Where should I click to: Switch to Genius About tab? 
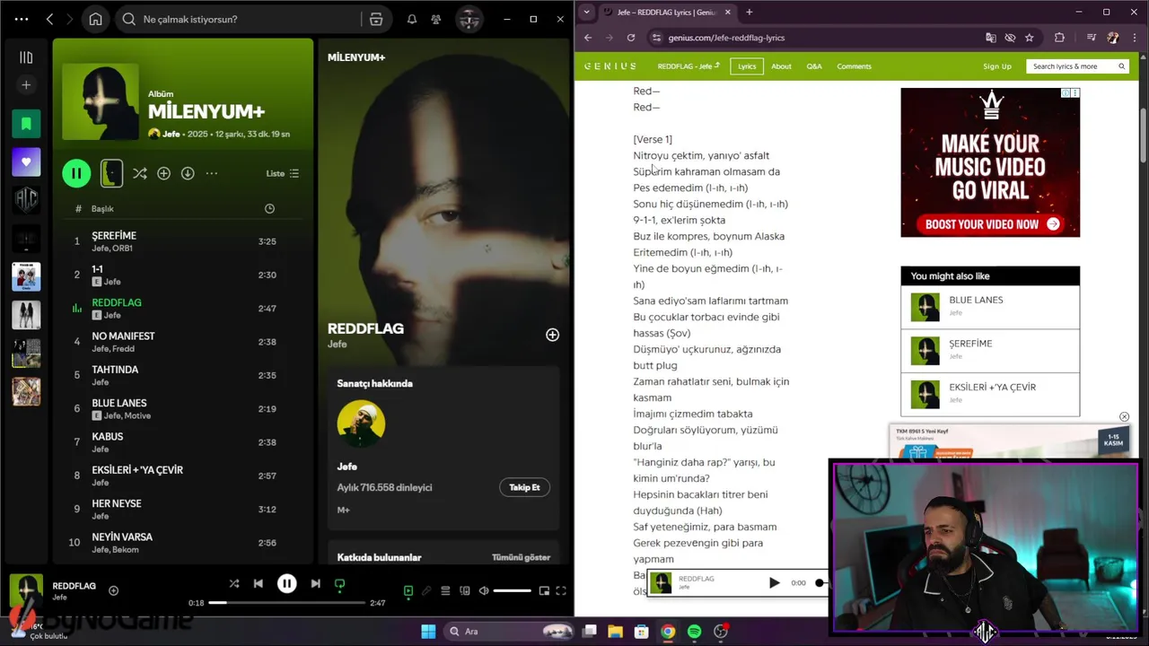[x=781, y=66]
